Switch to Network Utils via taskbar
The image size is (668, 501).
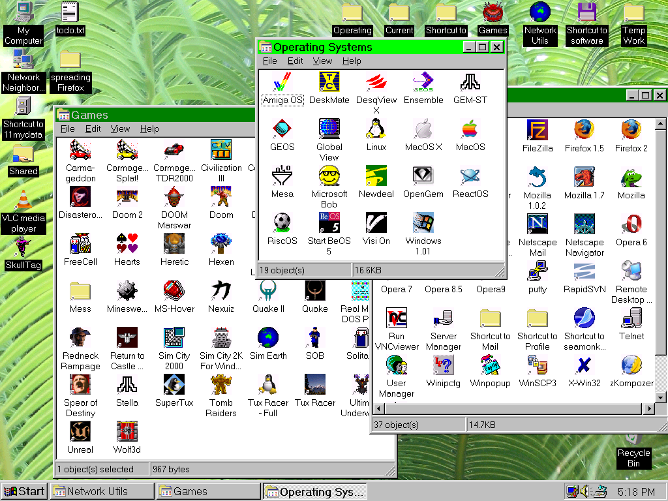coord(102,491)
